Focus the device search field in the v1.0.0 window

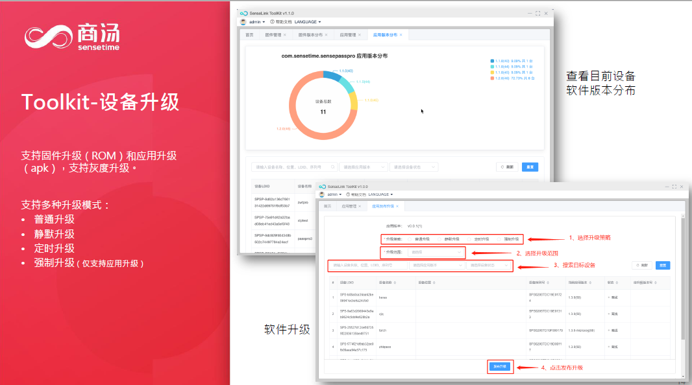point(368,265)
